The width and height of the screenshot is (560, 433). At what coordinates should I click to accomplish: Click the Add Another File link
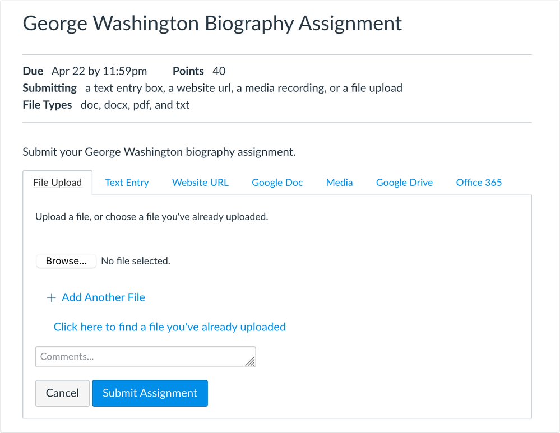pyautogui.click(x=103, y=298)
